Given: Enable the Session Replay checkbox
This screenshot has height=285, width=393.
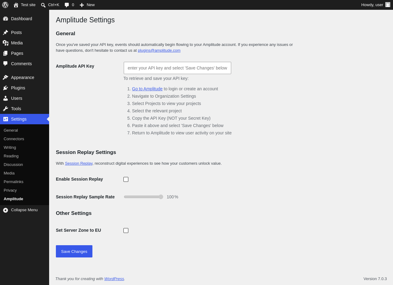Looking at the screenshot, I should pos(126,179).
